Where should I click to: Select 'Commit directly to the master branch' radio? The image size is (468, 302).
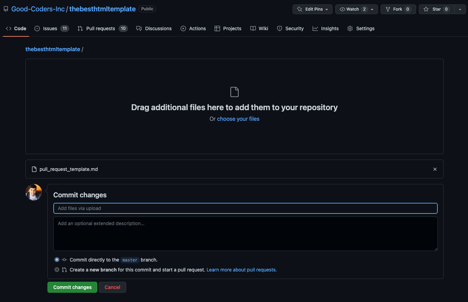tap(57, 260)
